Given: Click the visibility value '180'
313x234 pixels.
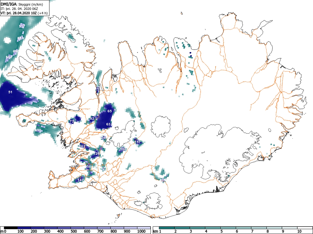Looking at the screenshot, I should click(123, 149).
